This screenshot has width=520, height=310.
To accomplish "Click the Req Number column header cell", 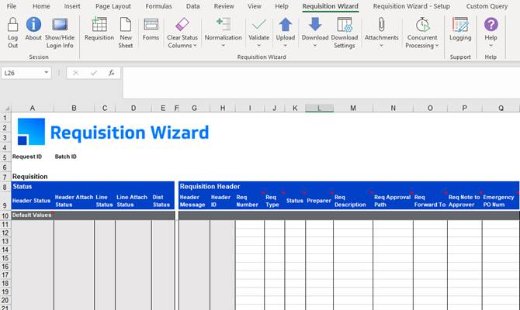I will click(250, 201).
